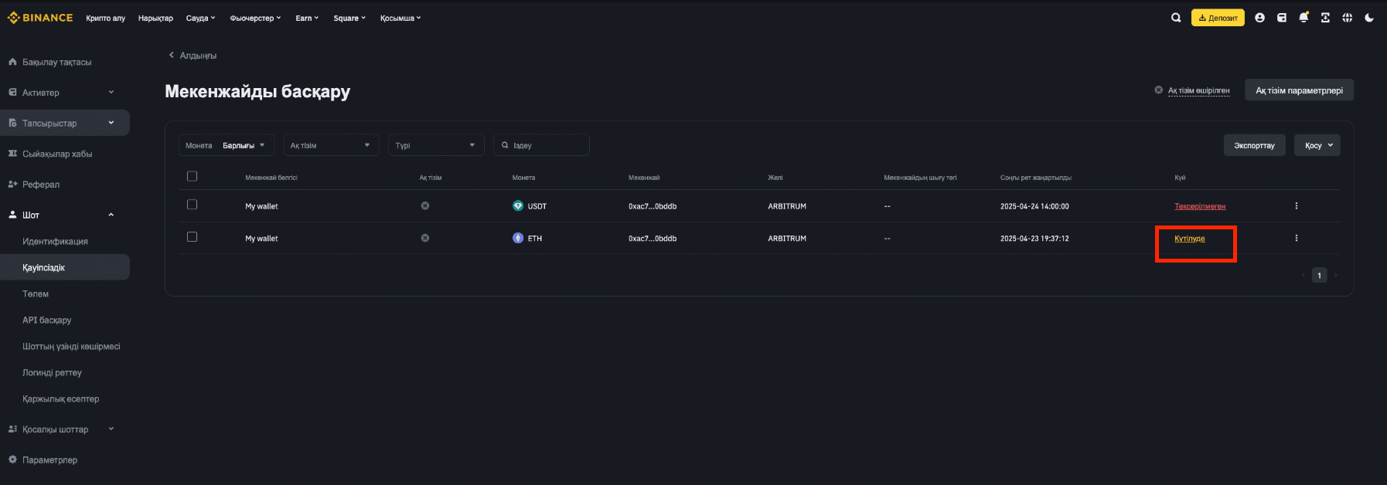Click the Ақ тізім өшірілген link
This screenshot has height=485, width=1387.
pyautogui.click(x=1198, y=90)
